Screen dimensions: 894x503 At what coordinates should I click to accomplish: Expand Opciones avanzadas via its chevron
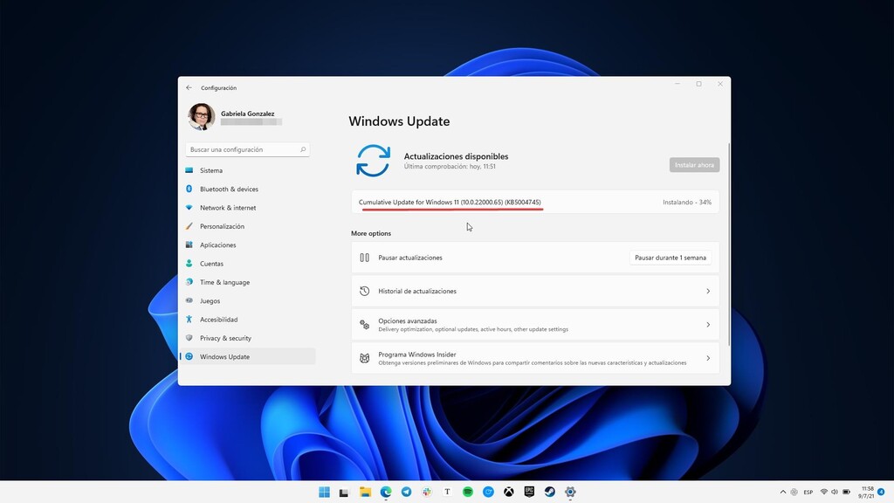pyautogui.click(x=708, y=324)
